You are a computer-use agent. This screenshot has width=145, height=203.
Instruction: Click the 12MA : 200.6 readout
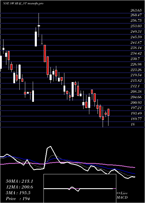pyautogui.click(x=19, y=187)
